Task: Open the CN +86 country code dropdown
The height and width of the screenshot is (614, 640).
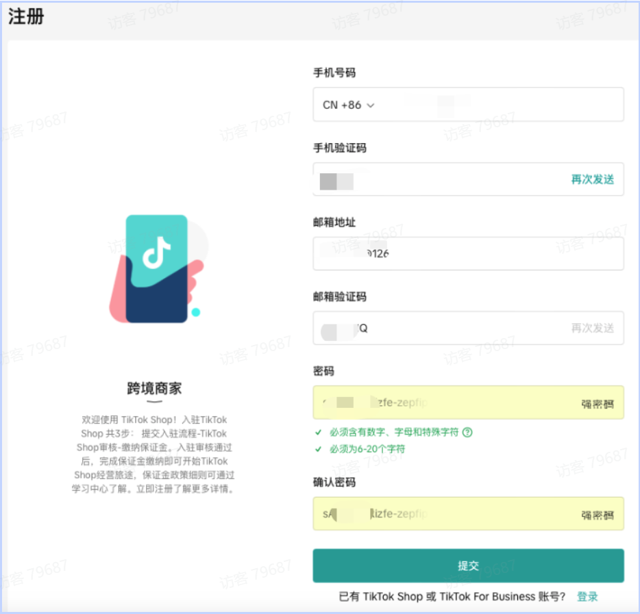Action: click(349, 105)
